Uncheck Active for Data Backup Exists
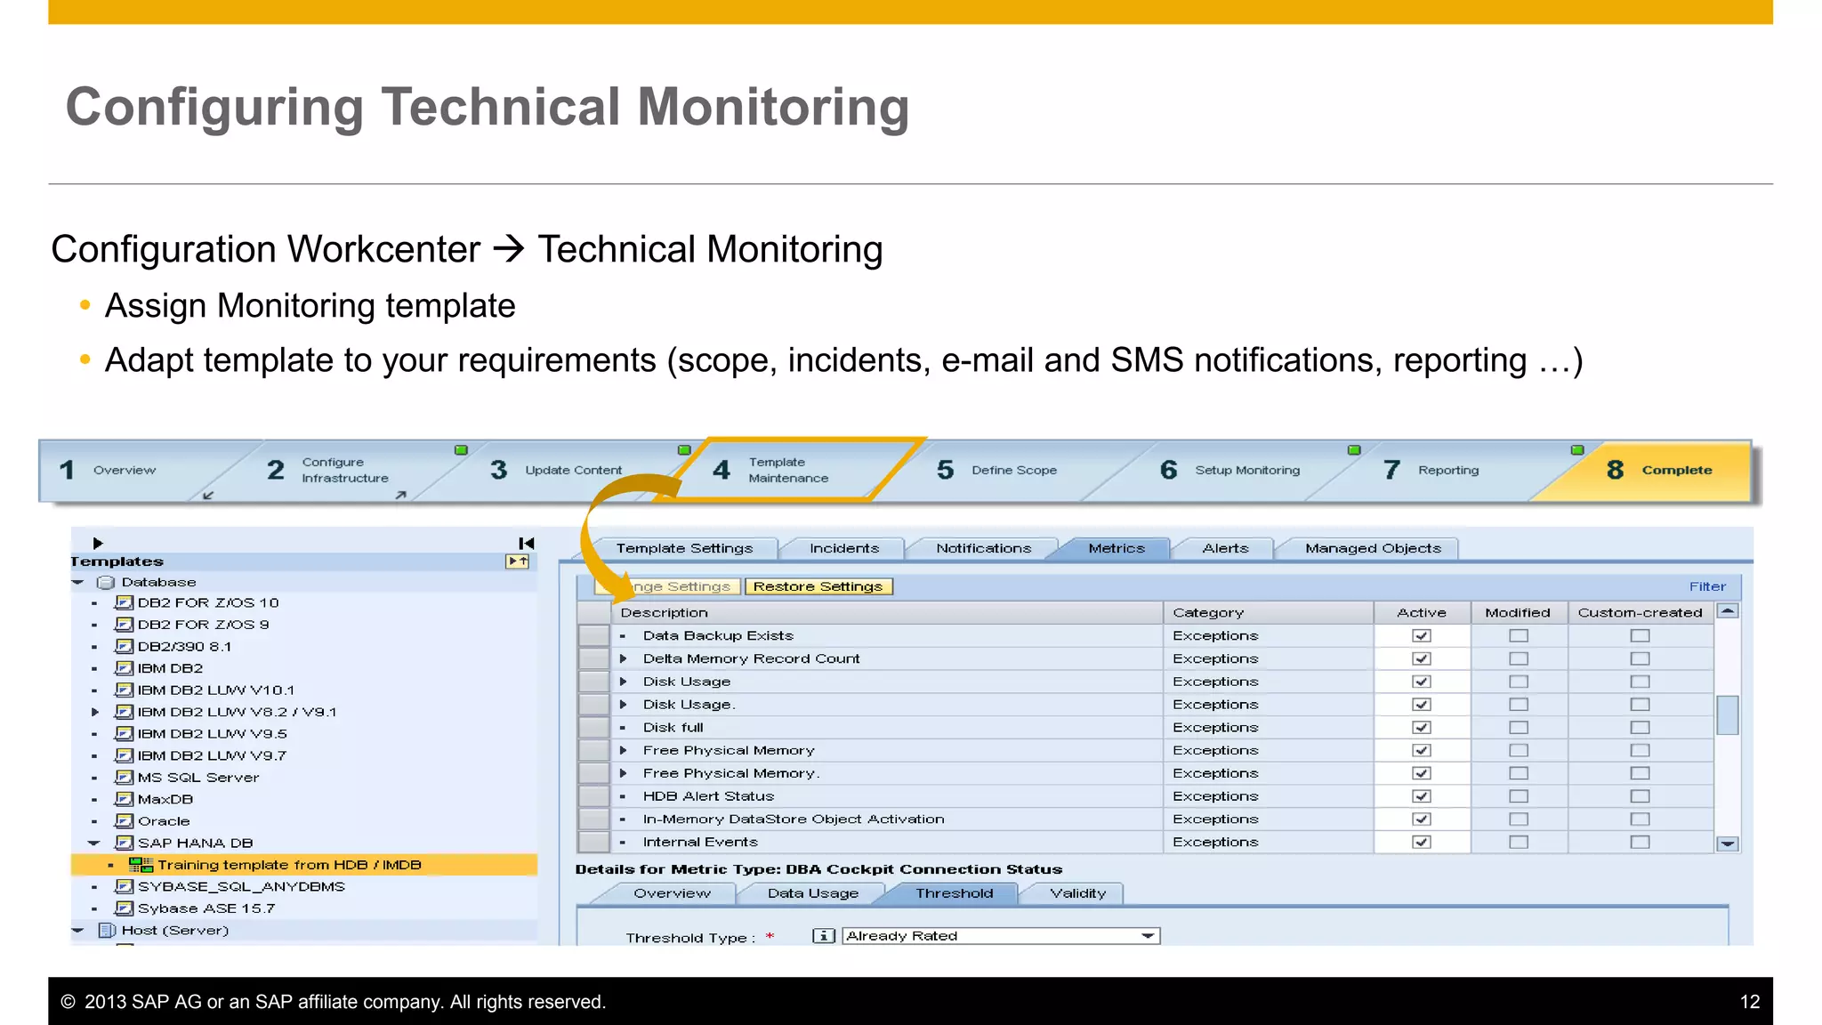This screenshot has width=1822, height=1025. [1422, 635]
